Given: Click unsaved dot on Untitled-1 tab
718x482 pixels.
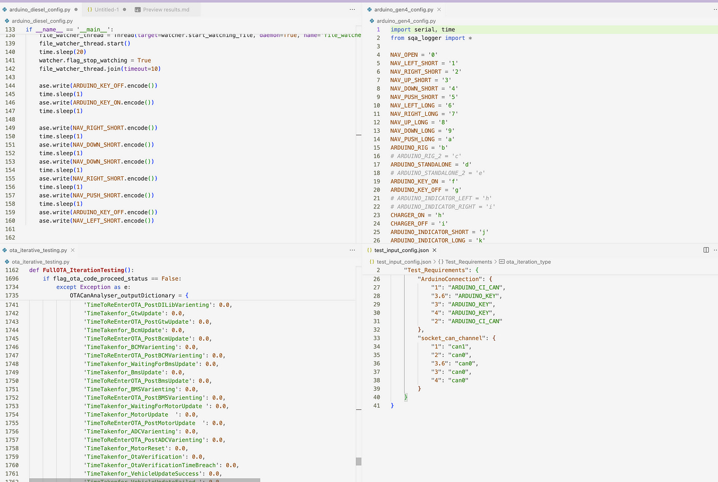Looking at the screenshot, I should pyautogui.click(x=124, y=9).
